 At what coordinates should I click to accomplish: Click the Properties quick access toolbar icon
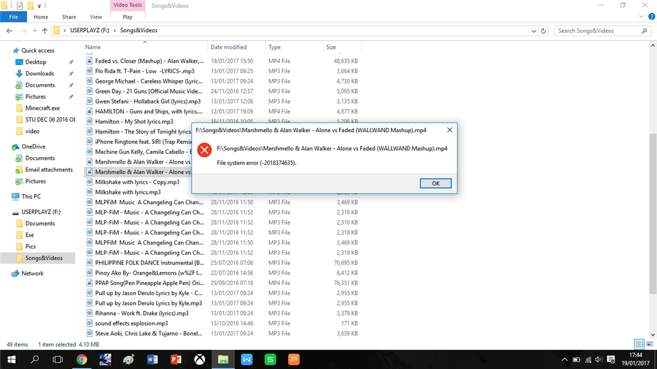click(20, 5)
